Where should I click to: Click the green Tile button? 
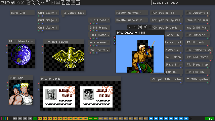[x=210, y=119]
